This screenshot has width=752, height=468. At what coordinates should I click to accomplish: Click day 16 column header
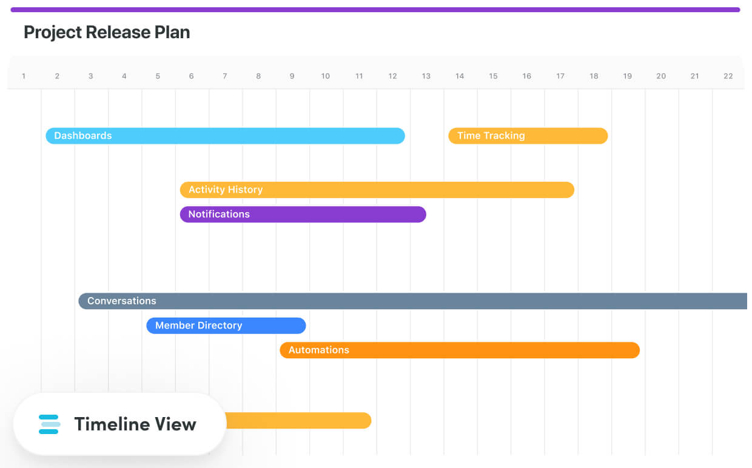(x=526, y=76)
